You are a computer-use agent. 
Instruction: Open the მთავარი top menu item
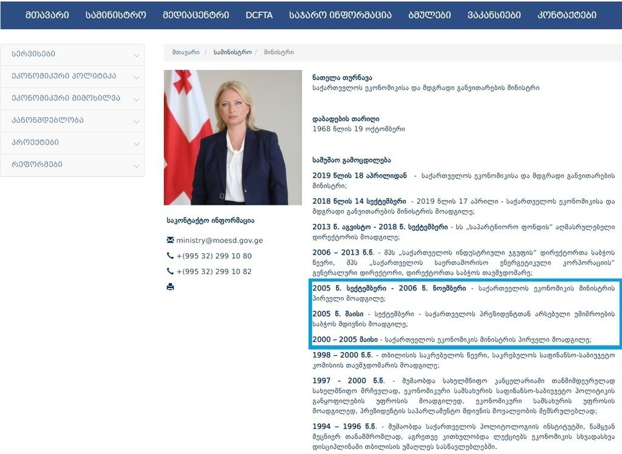(47, 15)
